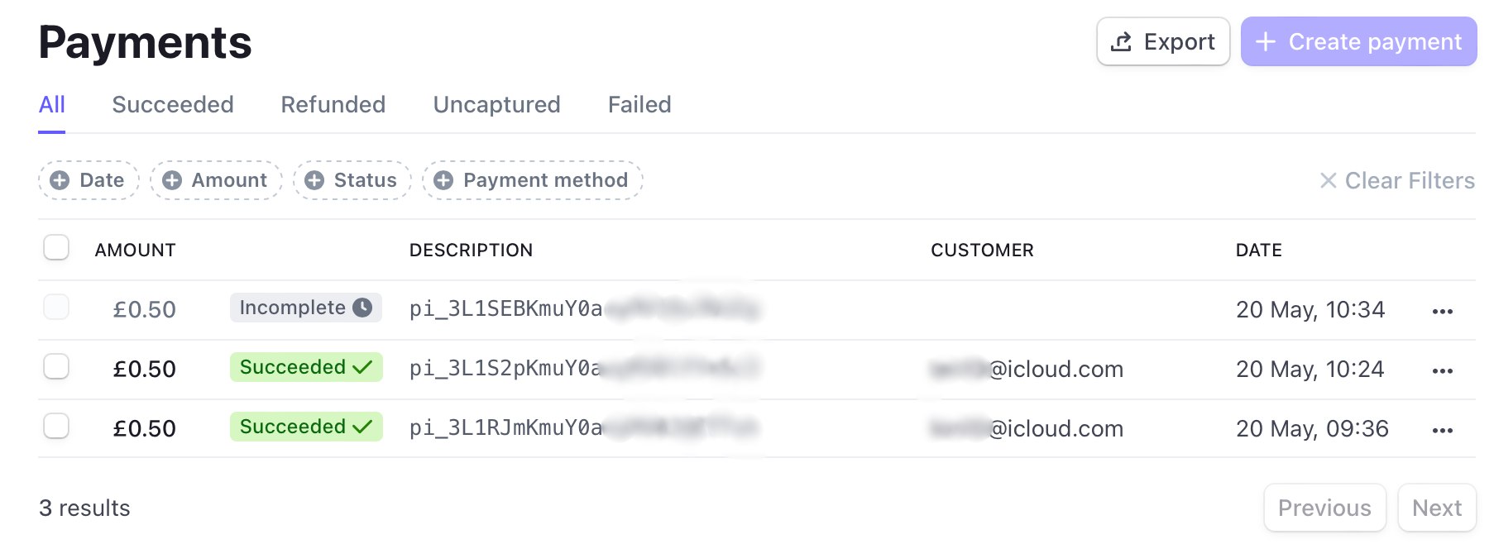Viewport: 1494px width, 544px height.
Task: Click the Previous pagination button
Action: (1324, 508)
